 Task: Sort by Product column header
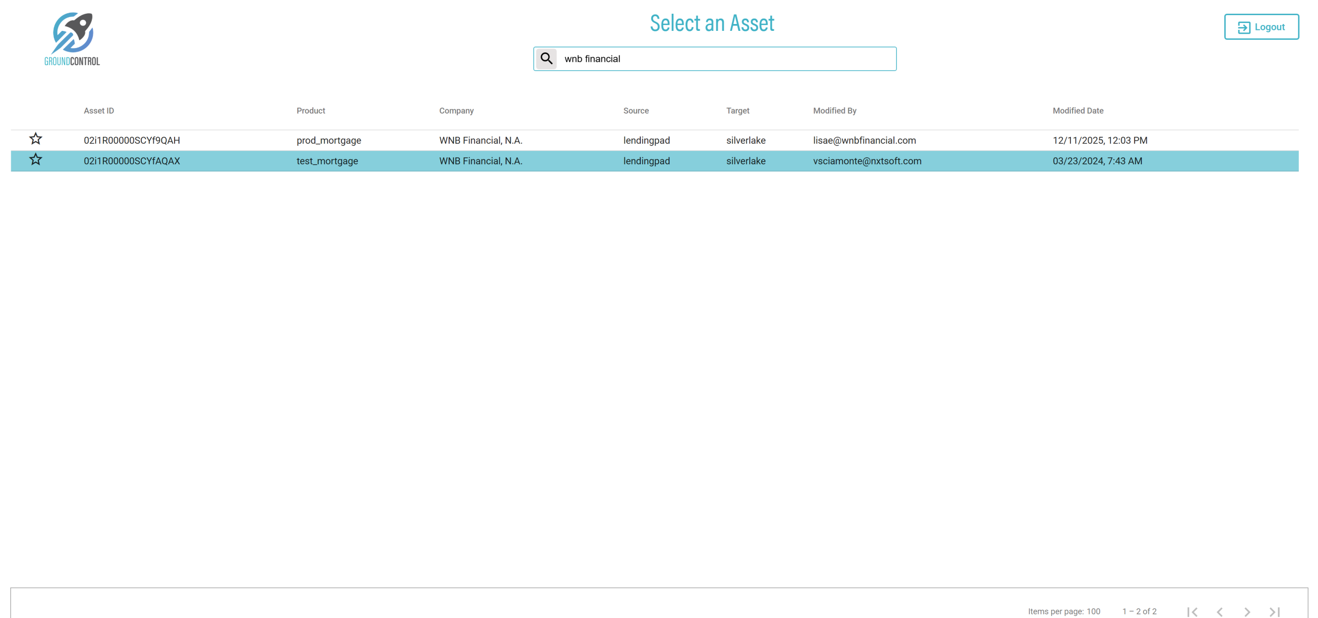tap(310, 110)
